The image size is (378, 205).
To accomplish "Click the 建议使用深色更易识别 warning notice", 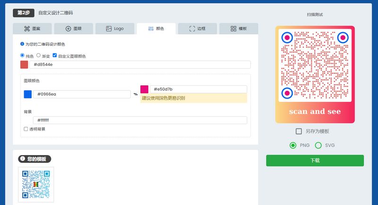I will coord(194,98).
